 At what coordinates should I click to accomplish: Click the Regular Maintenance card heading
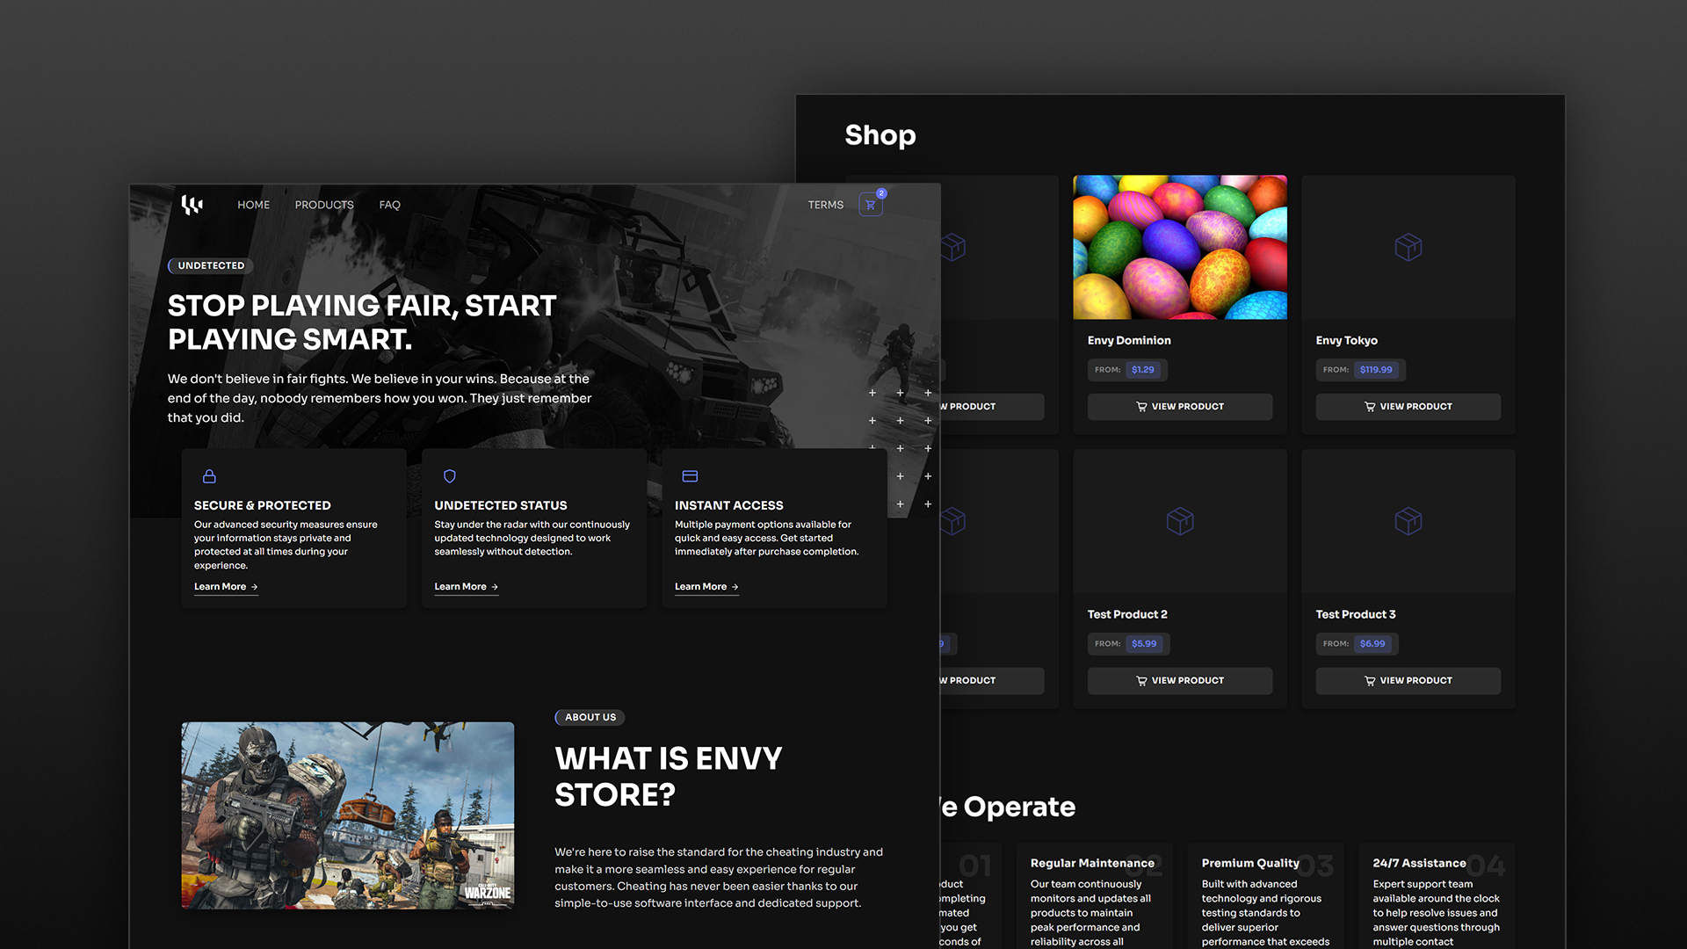(1092, 864)
